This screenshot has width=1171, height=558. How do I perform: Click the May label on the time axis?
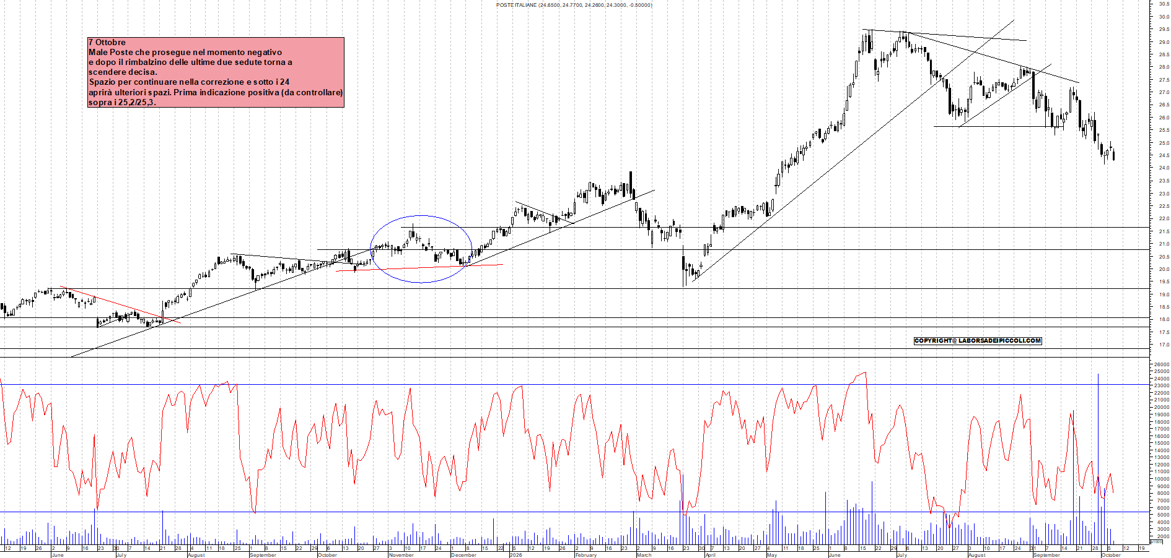click(772, 555)
